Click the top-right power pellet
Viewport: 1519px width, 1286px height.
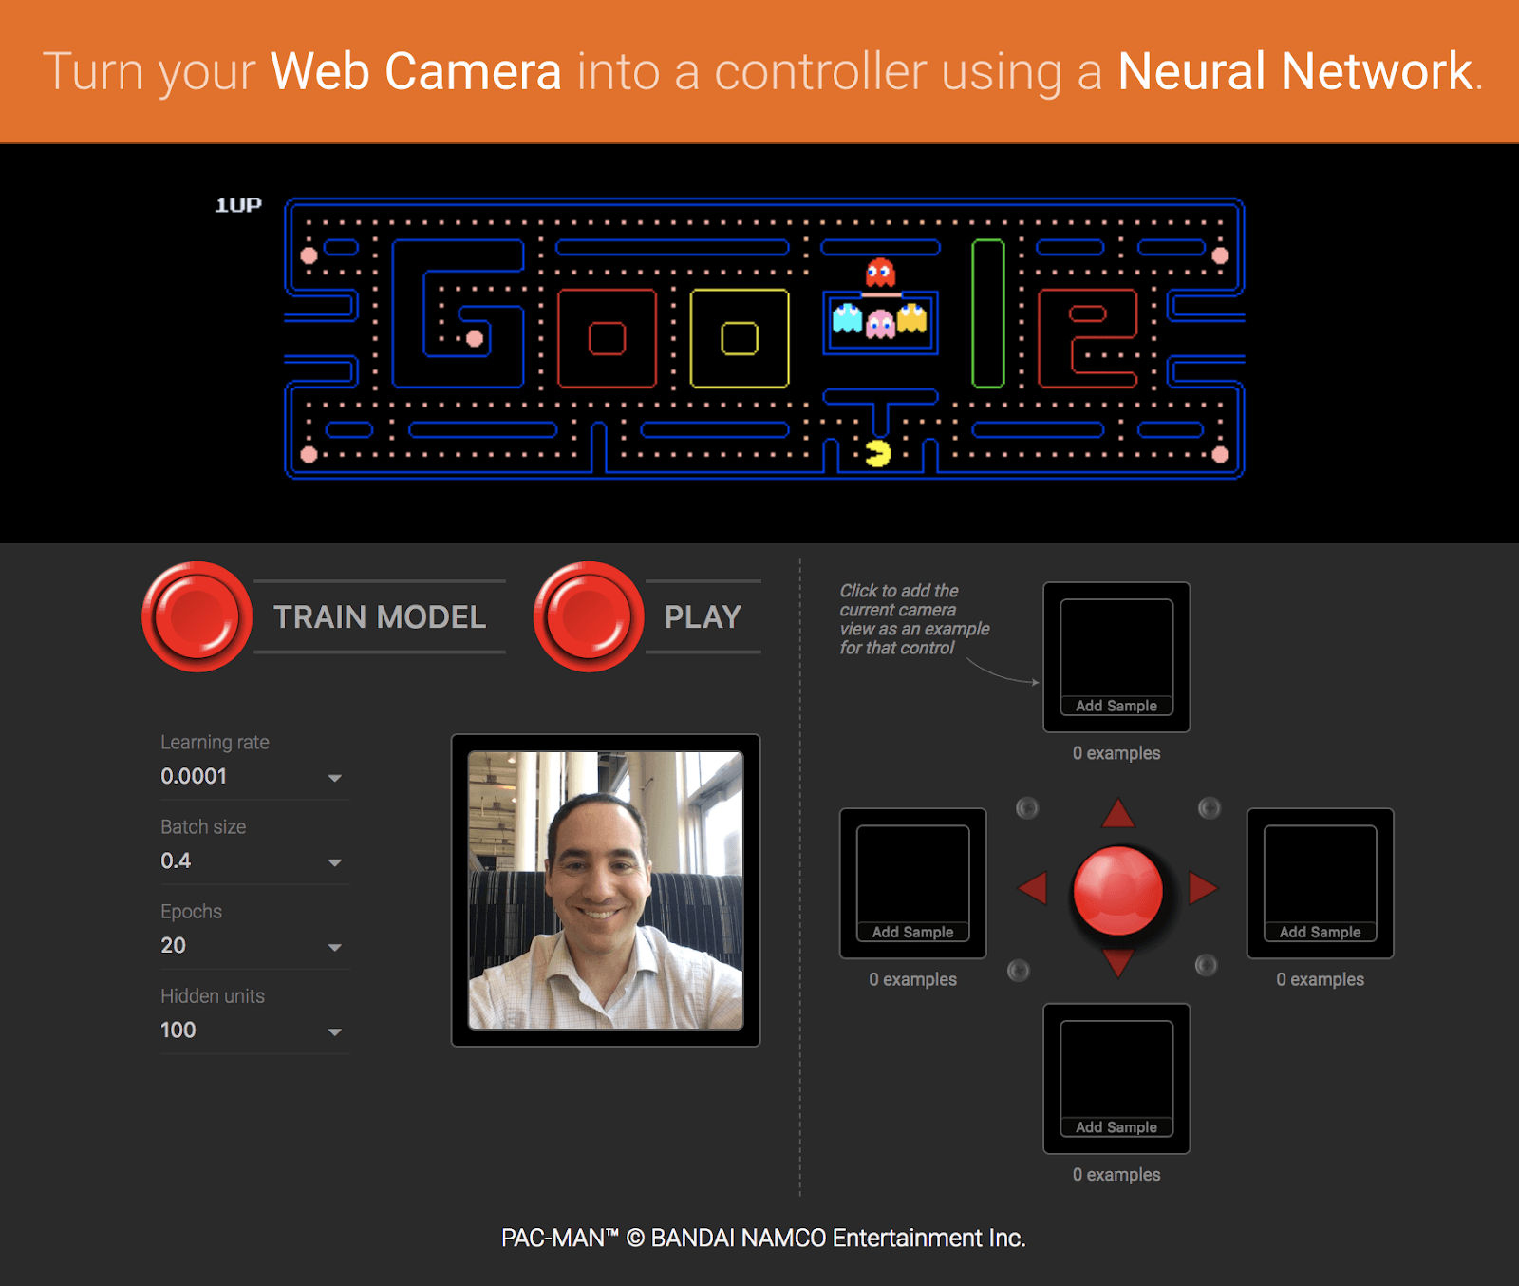[x=1221, y=255]
